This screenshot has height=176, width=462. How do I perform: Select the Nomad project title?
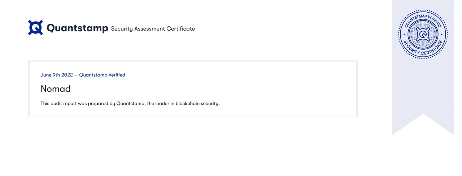click(56, 89)
